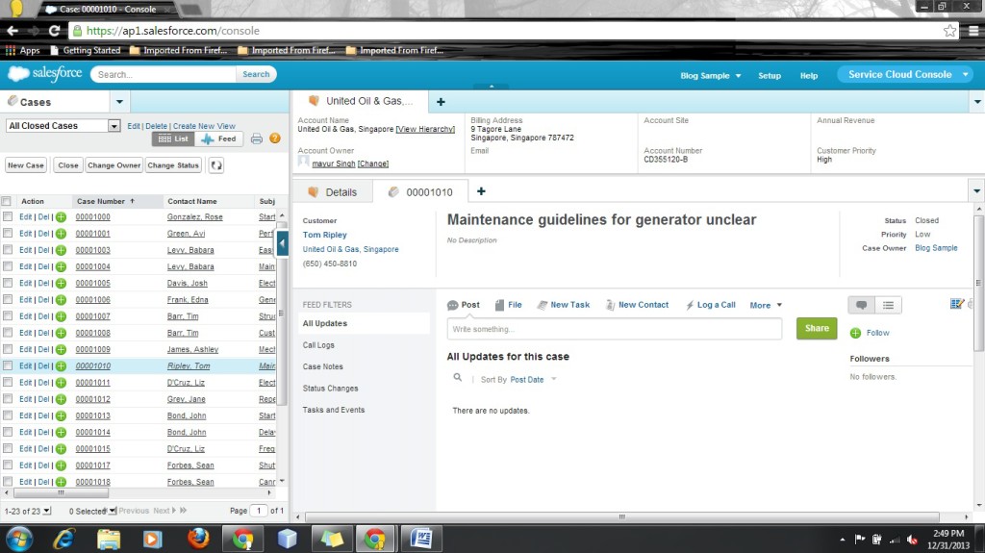The width and height of the screenshot is (985, 553).
Task: Open the Cases navigation dropdown arrow
Action: pos(119,101)
